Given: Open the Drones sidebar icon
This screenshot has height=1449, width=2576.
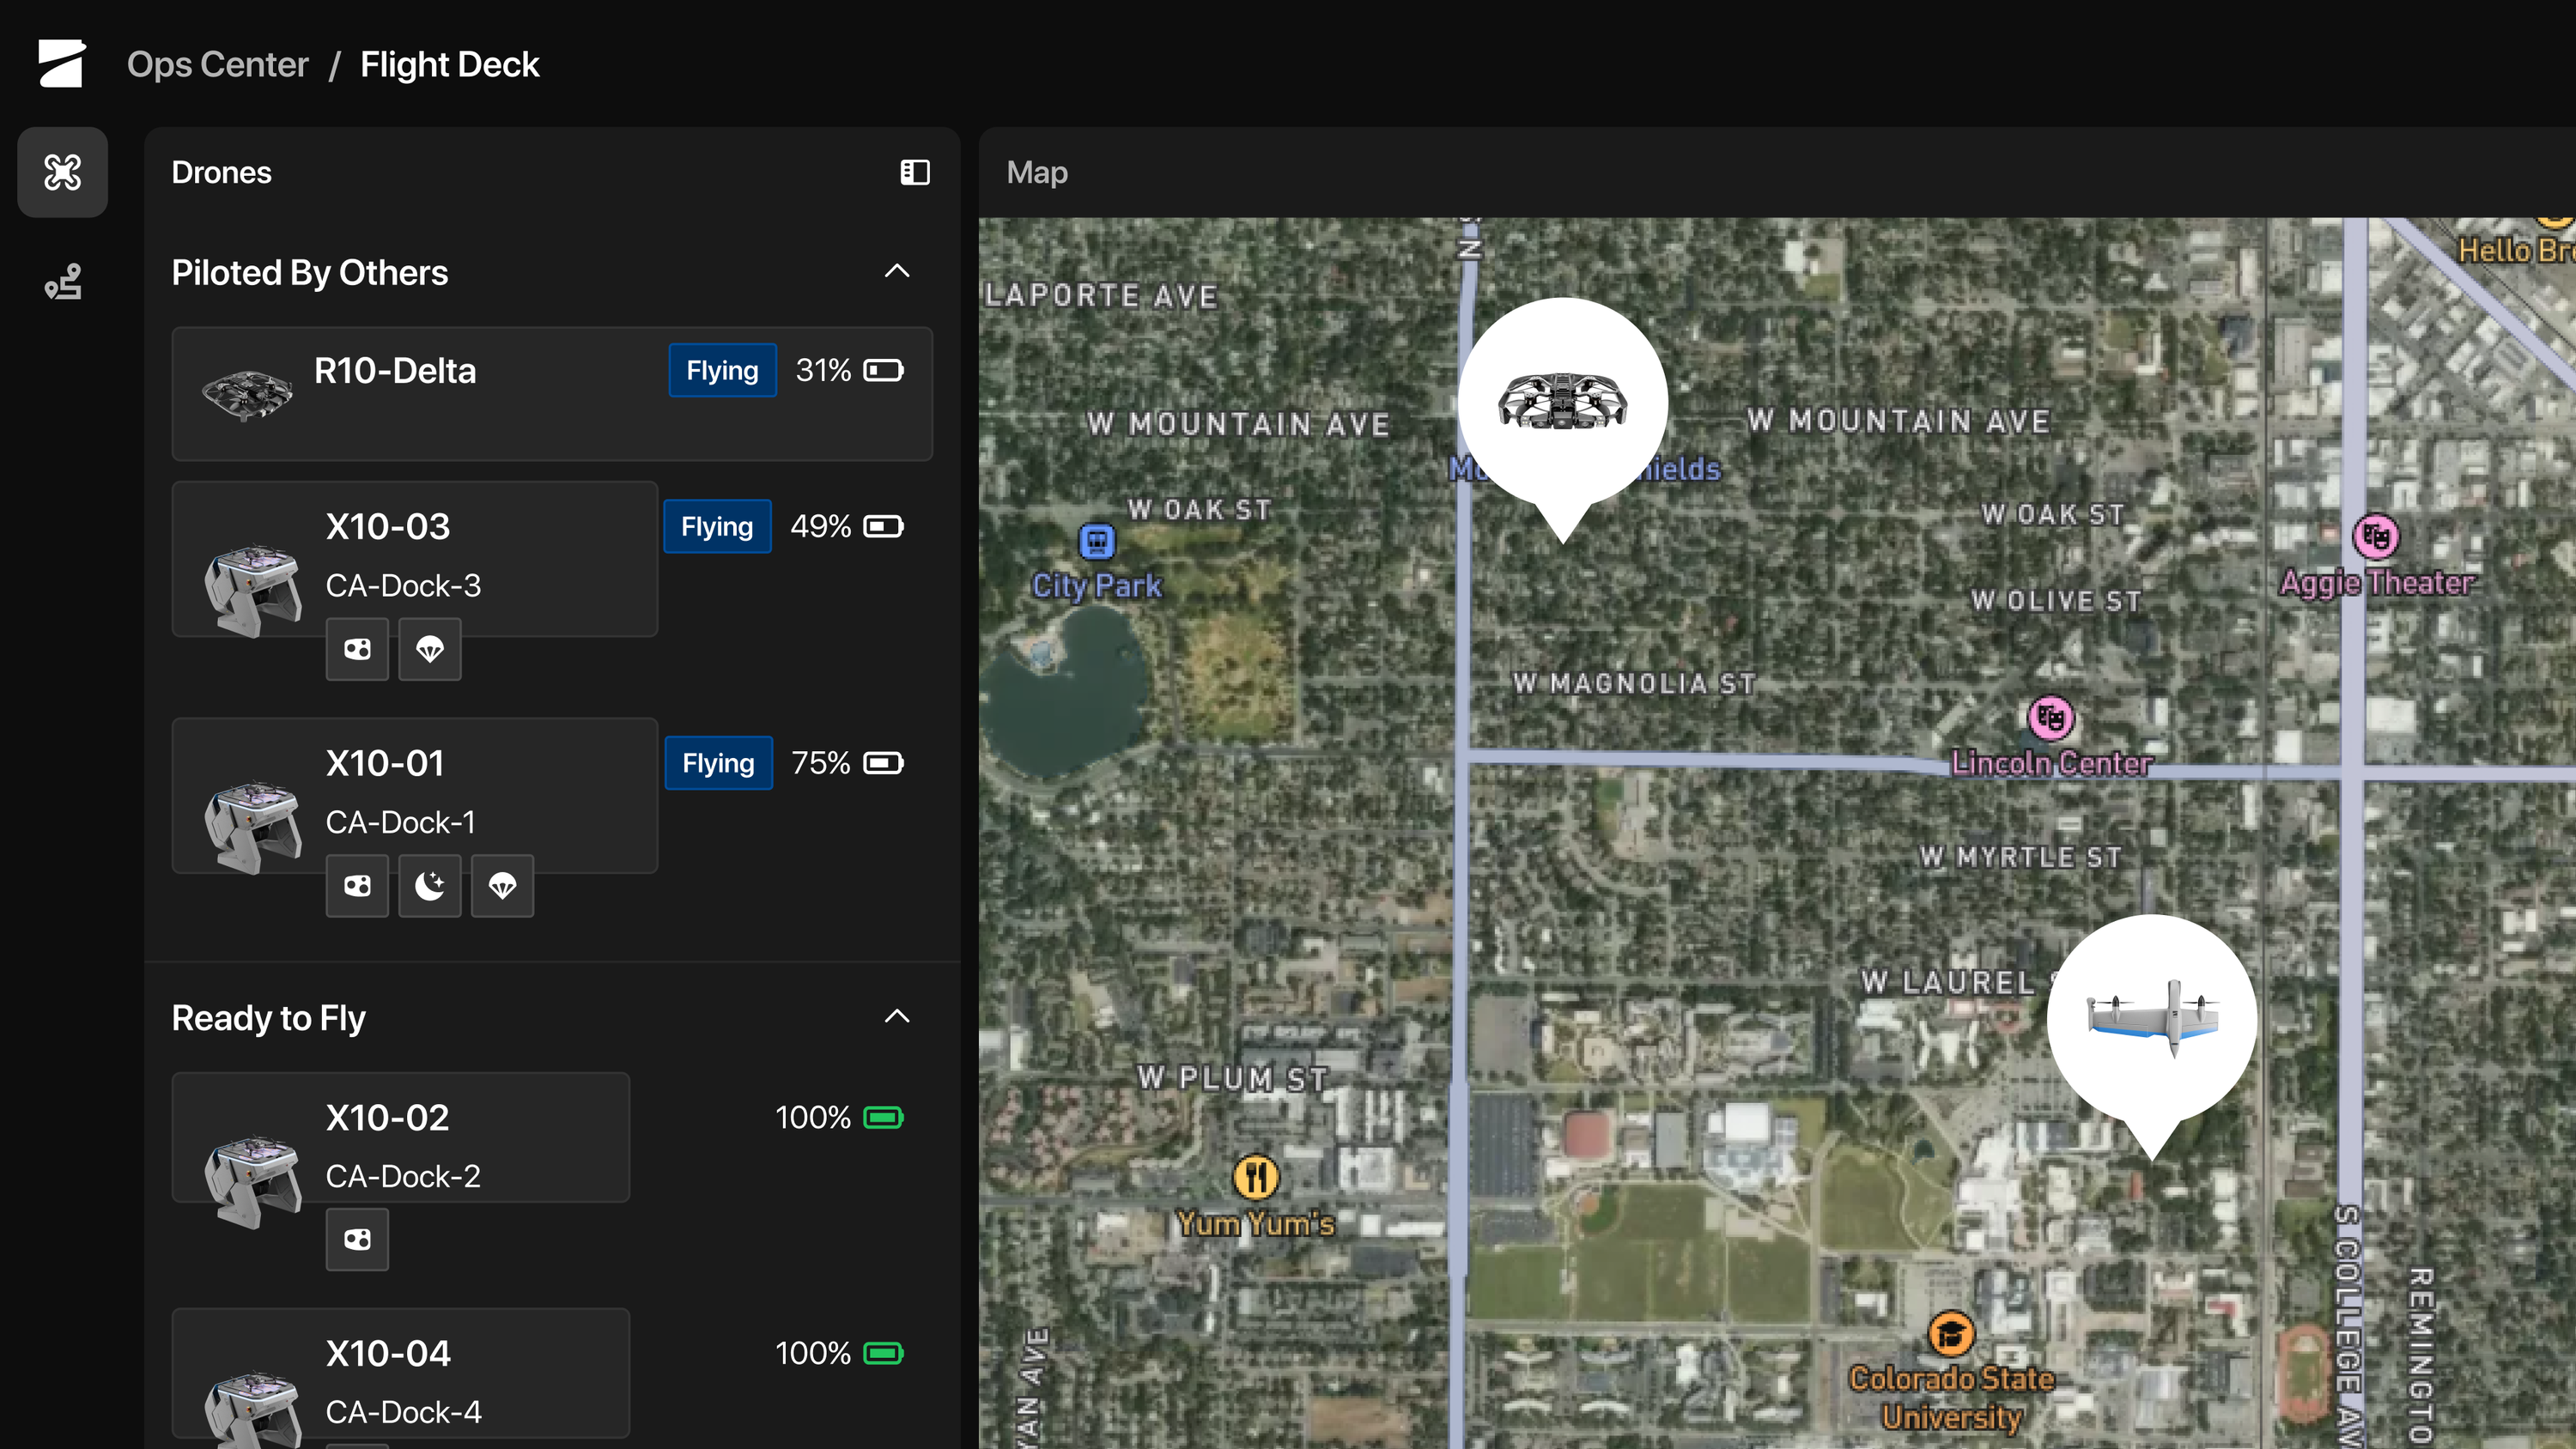Looking at the screenshot, I should pyautogui.click(x=62, y=172).
